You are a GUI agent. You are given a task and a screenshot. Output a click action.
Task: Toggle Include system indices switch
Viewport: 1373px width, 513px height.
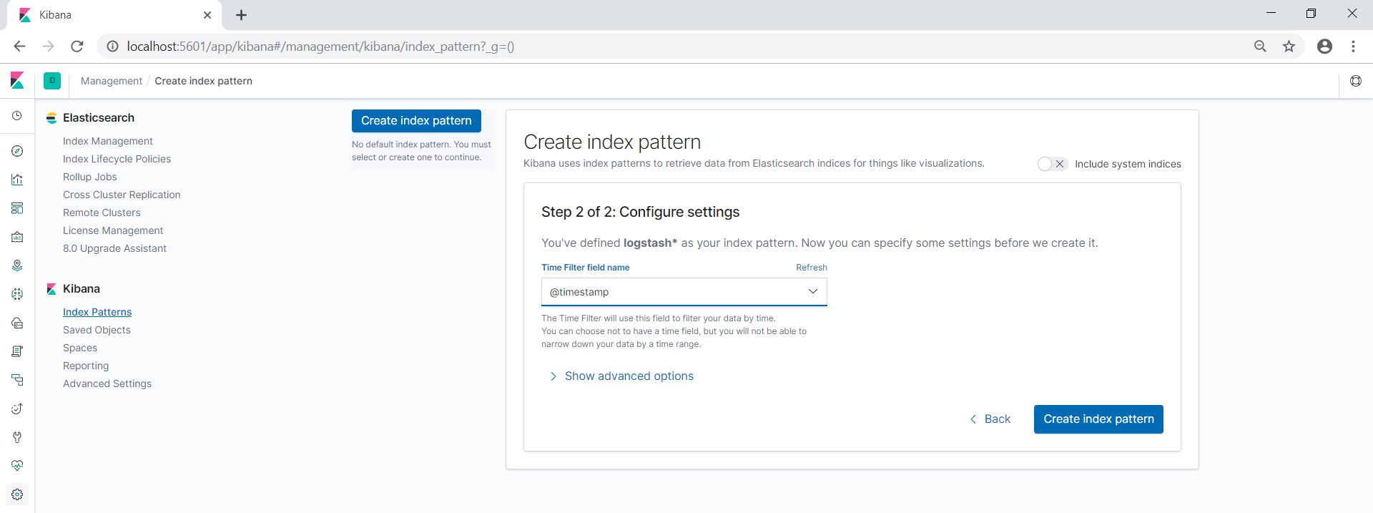coord(1052,164)
